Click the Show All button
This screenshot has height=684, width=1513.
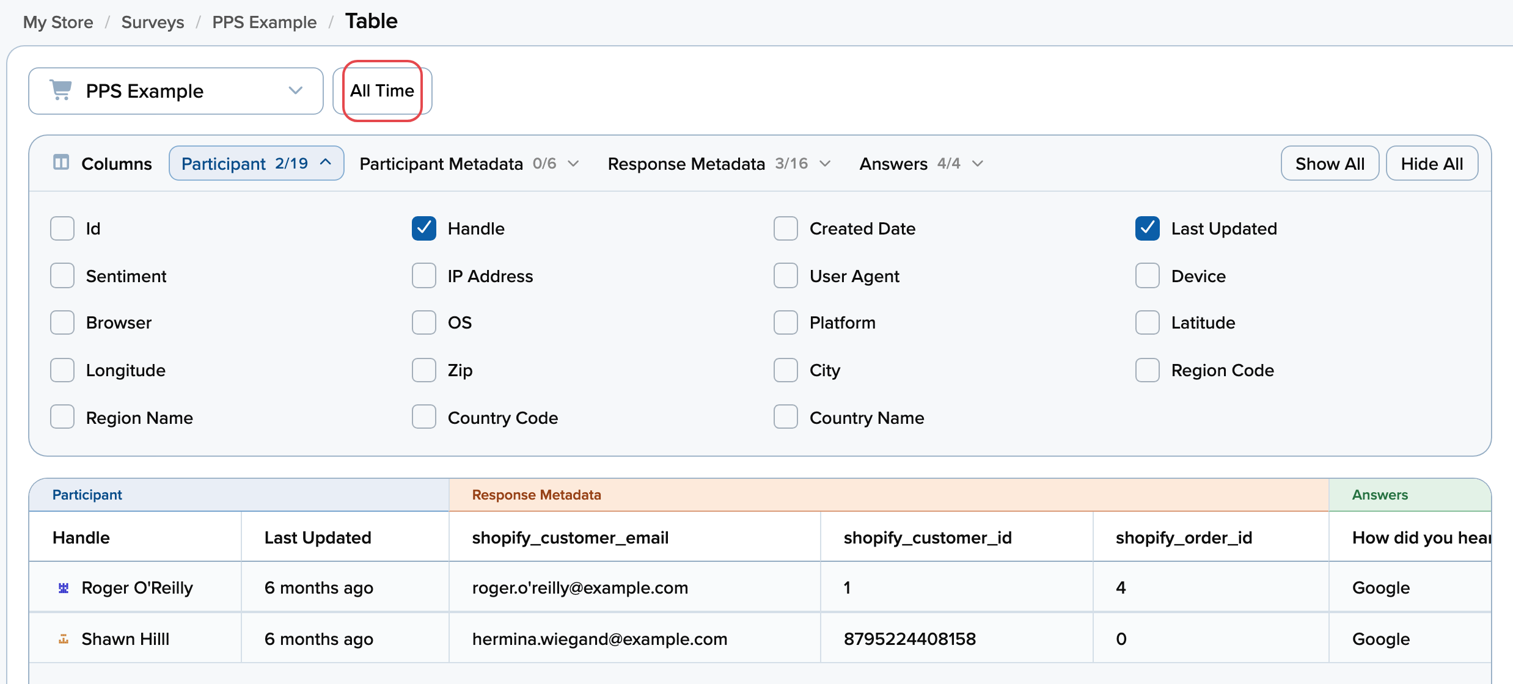[1330, 163]
